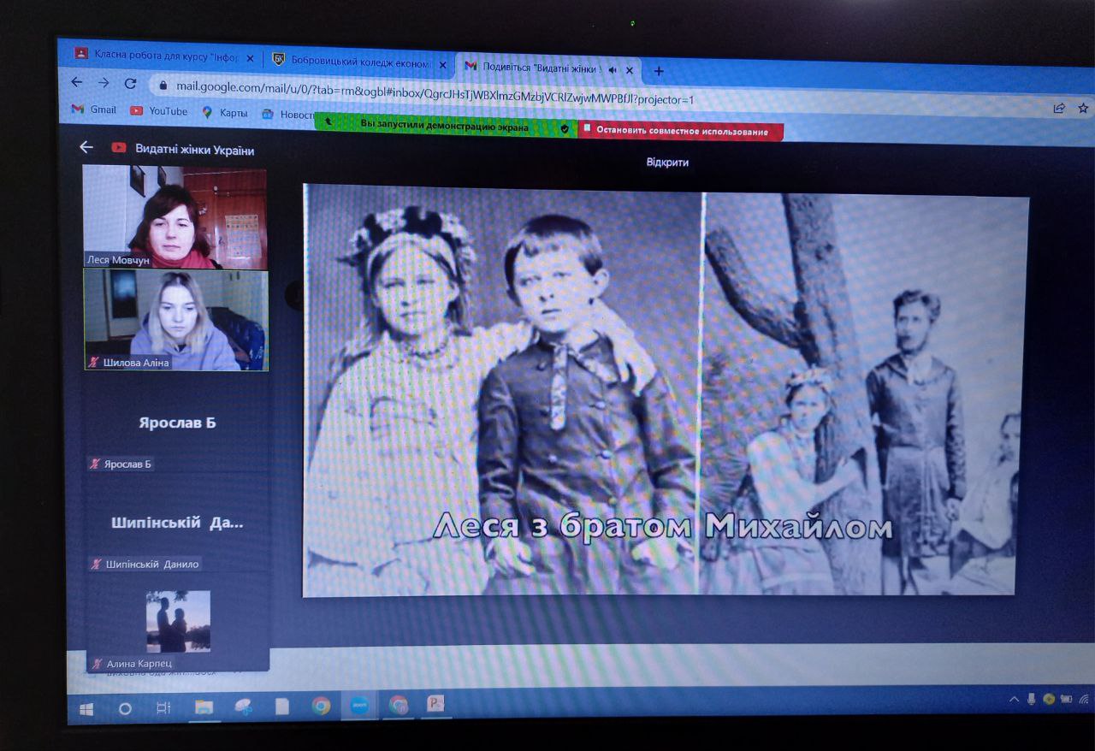
Task: Click the microphone icon in system tray
Action: point(1032,699)
